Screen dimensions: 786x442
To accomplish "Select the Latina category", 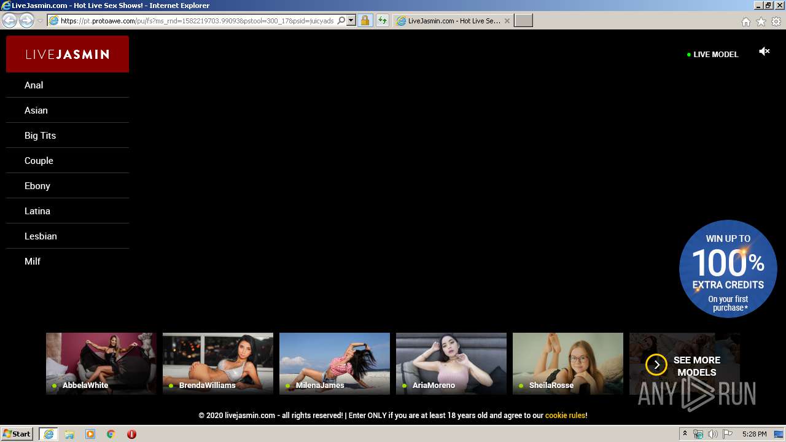I will tap(68, 211).
